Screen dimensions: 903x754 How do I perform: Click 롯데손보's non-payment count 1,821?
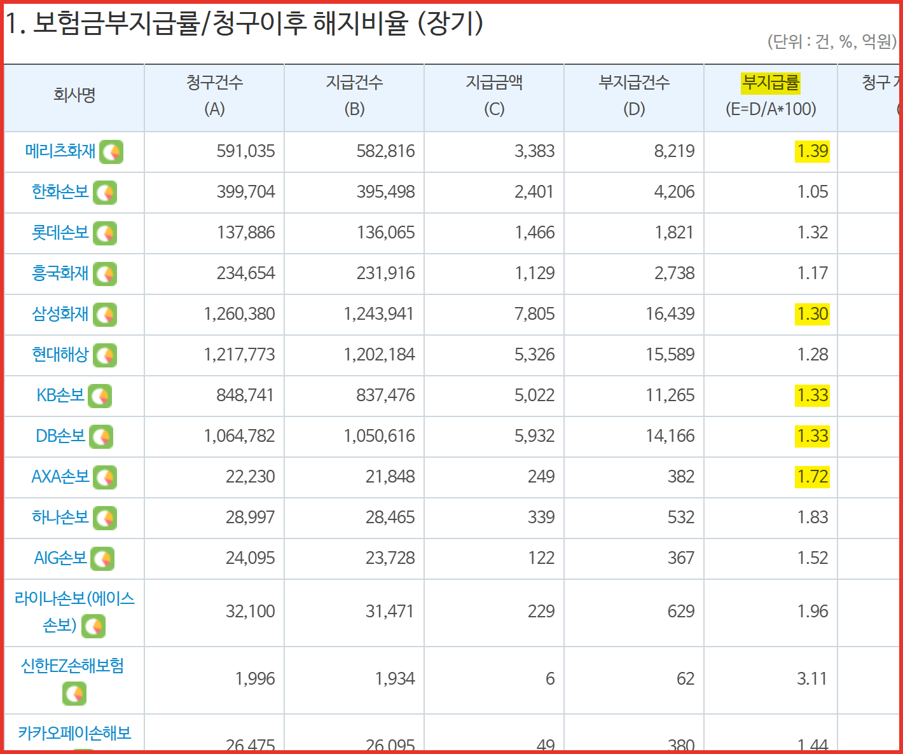(x=674, y=233)
